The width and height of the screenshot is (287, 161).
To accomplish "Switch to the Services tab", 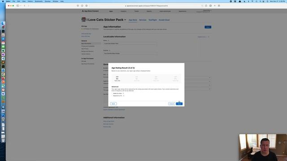I will coord(143,20).
